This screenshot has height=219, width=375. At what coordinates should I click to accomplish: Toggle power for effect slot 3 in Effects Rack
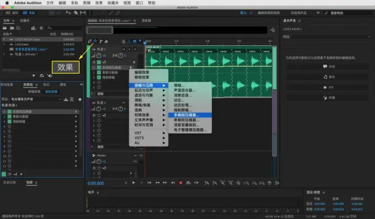(9, 121)
